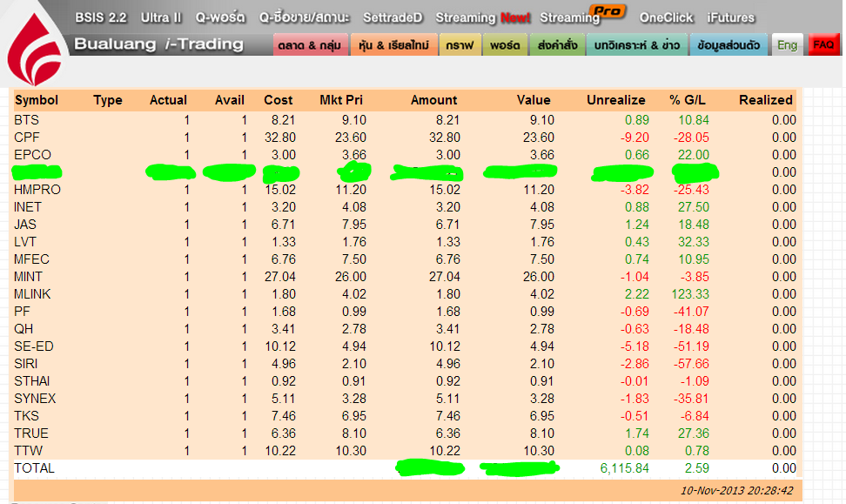Click TRUE's unrealized gain 1.74

[637, 433]
